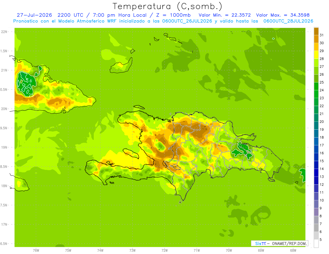Image resolution: width=329 pixels, height=254 pixels.
Task: Click the '25' value on the color scale
Action: (322, 82)
